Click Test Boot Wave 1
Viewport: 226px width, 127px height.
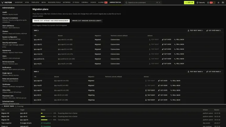point(195,30)
